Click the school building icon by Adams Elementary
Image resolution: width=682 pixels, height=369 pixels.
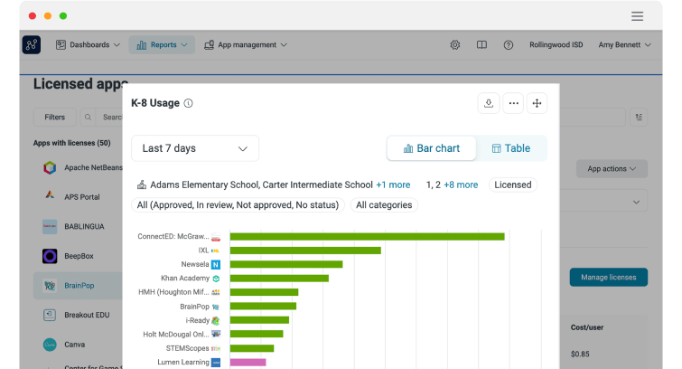click(142, 184)
